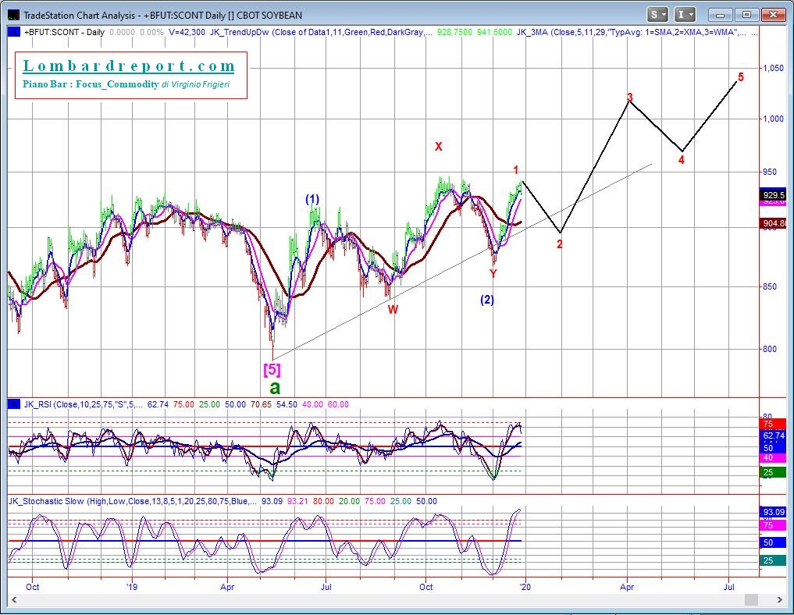
Task: Select the magenta '93.21' Stochastic value
Action: coord(297,501)
